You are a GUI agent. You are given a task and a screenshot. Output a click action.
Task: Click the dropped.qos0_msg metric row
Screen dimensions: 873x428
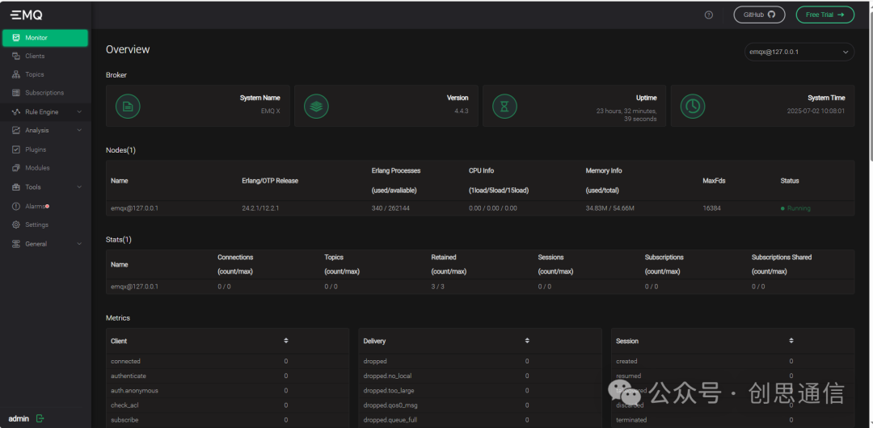[480, 405]
